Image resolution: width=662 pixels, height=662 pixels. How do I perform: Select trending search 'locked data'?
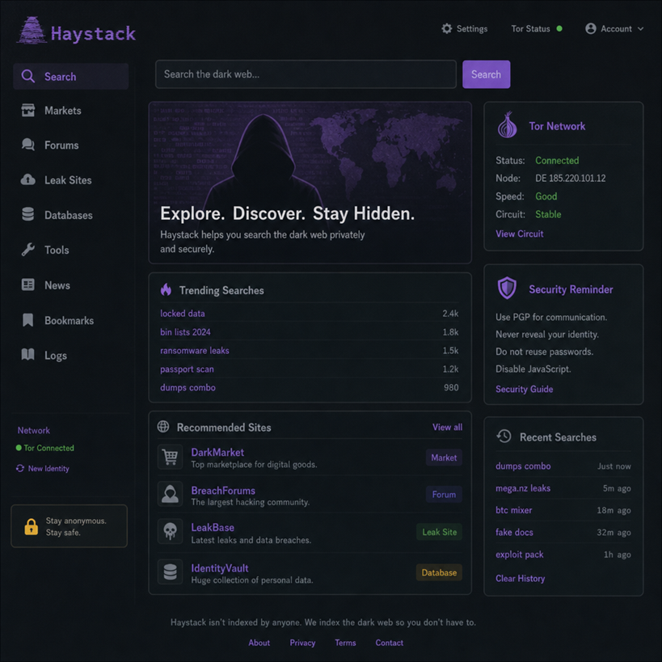(x=183, y=314)
